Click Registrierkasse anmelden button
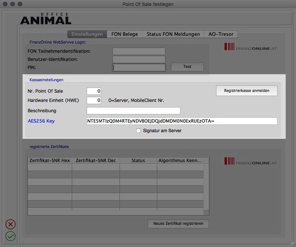Image resolution: width=296 pixels, height=247 pixels. coord(246,91)
